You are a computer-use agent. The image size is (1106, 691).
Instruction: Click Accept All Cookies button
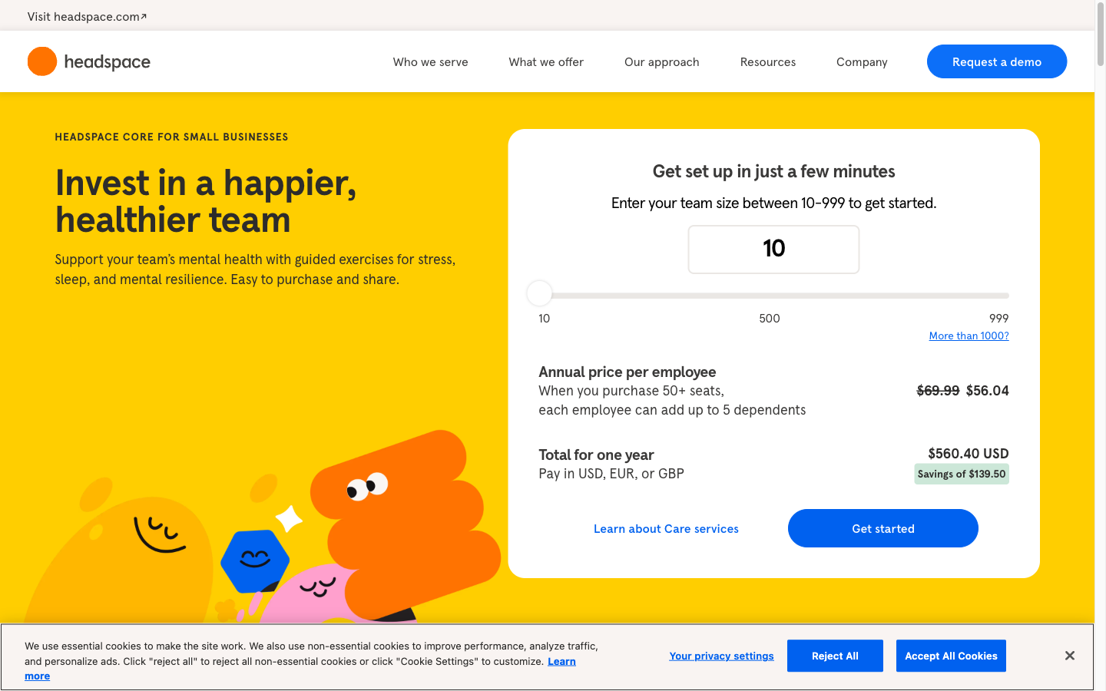[x=951, y=656]
